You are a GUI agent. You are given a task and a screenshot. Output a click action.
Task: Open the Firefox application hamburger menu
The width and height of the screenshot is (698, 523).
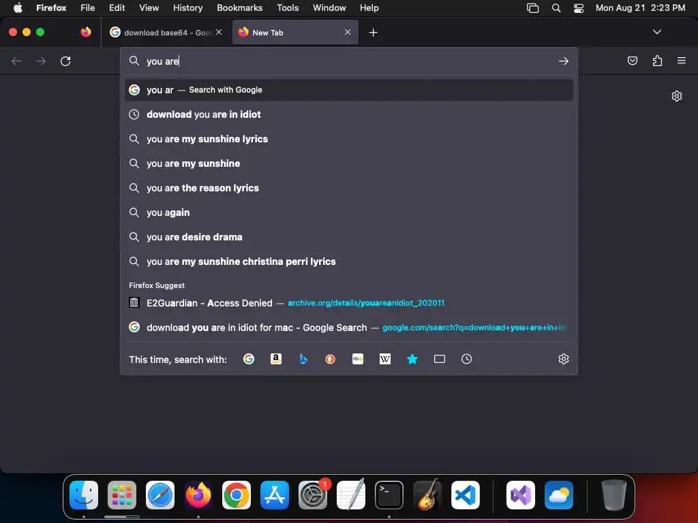click(x=682, y=61)
